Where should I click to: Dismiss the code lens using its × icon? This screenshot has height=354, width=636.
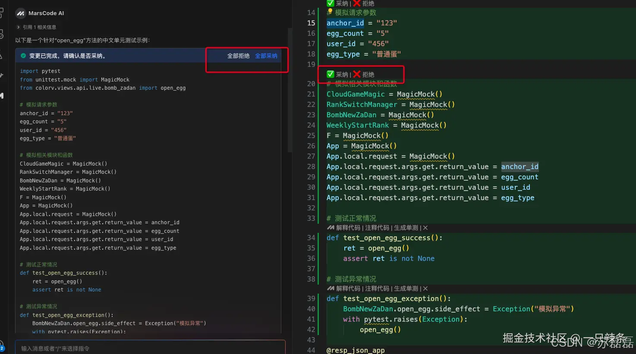point(425,227)
